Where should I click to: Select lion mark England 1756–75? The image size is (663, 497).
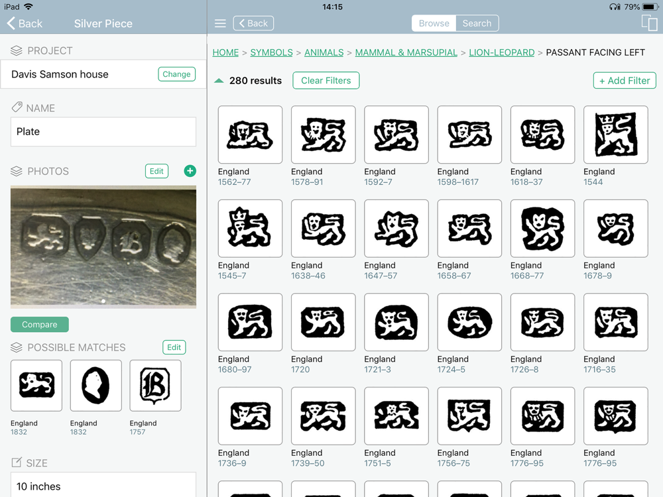point(469,416)
